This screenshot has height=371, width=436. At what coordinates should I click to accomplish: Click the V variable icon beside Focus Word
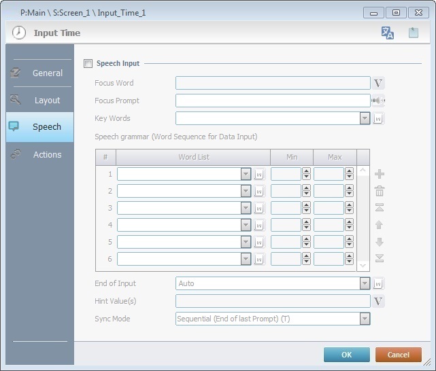379,84
